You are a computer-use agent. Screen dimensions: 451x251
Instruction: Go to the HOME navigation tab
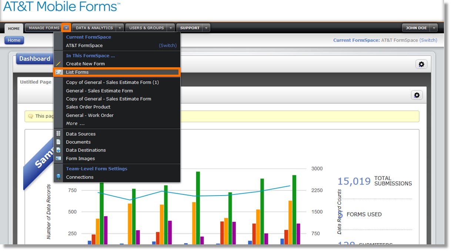(14, 28)
